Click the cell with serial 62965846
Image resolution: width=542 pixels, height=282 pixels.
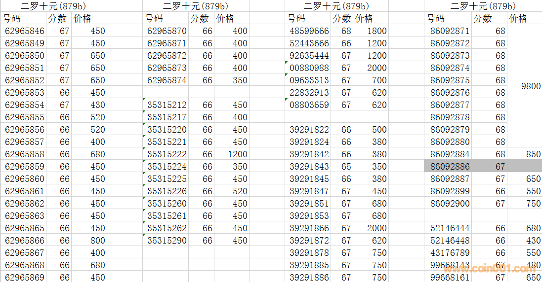point(25,31)
